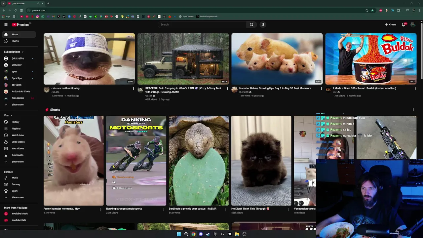The width and height of the screenshot is (423, 238).
Task: Open Liked videos
Action: (x=19, y=142)
